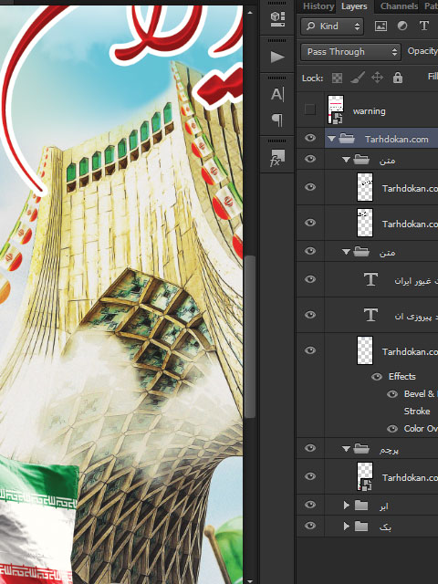Select the ابر group name

tap(383, 506)
